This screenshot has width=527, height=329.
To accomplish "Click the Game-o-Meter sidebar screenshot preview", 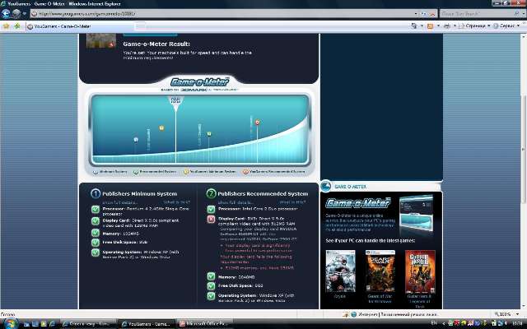I will coord(416,215).
